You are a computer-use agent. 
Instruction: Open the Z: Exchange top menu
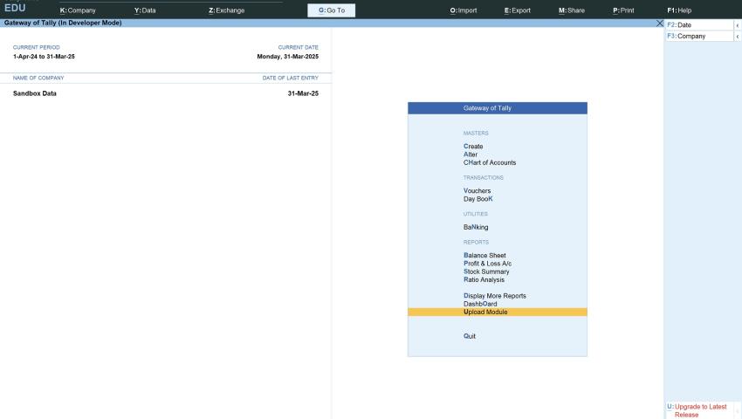[x=227, y=10]
